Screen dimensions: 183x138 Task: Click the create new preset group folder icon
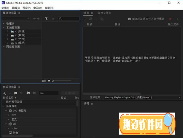point(16,93)
